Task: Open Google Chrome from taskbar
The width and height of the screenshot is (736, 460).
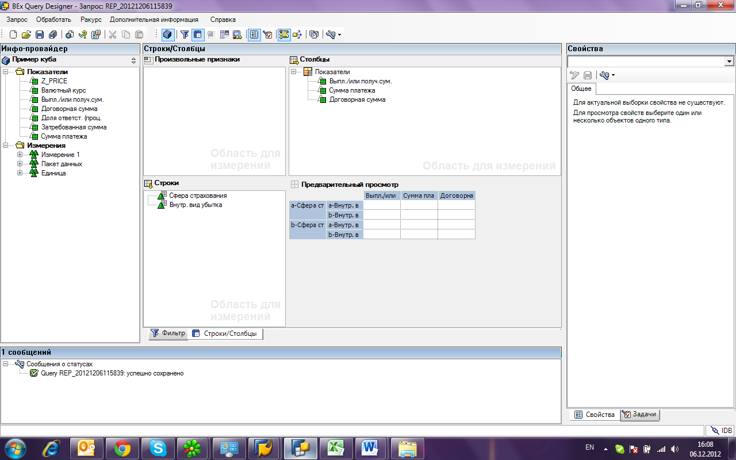Action: [122, 447]
